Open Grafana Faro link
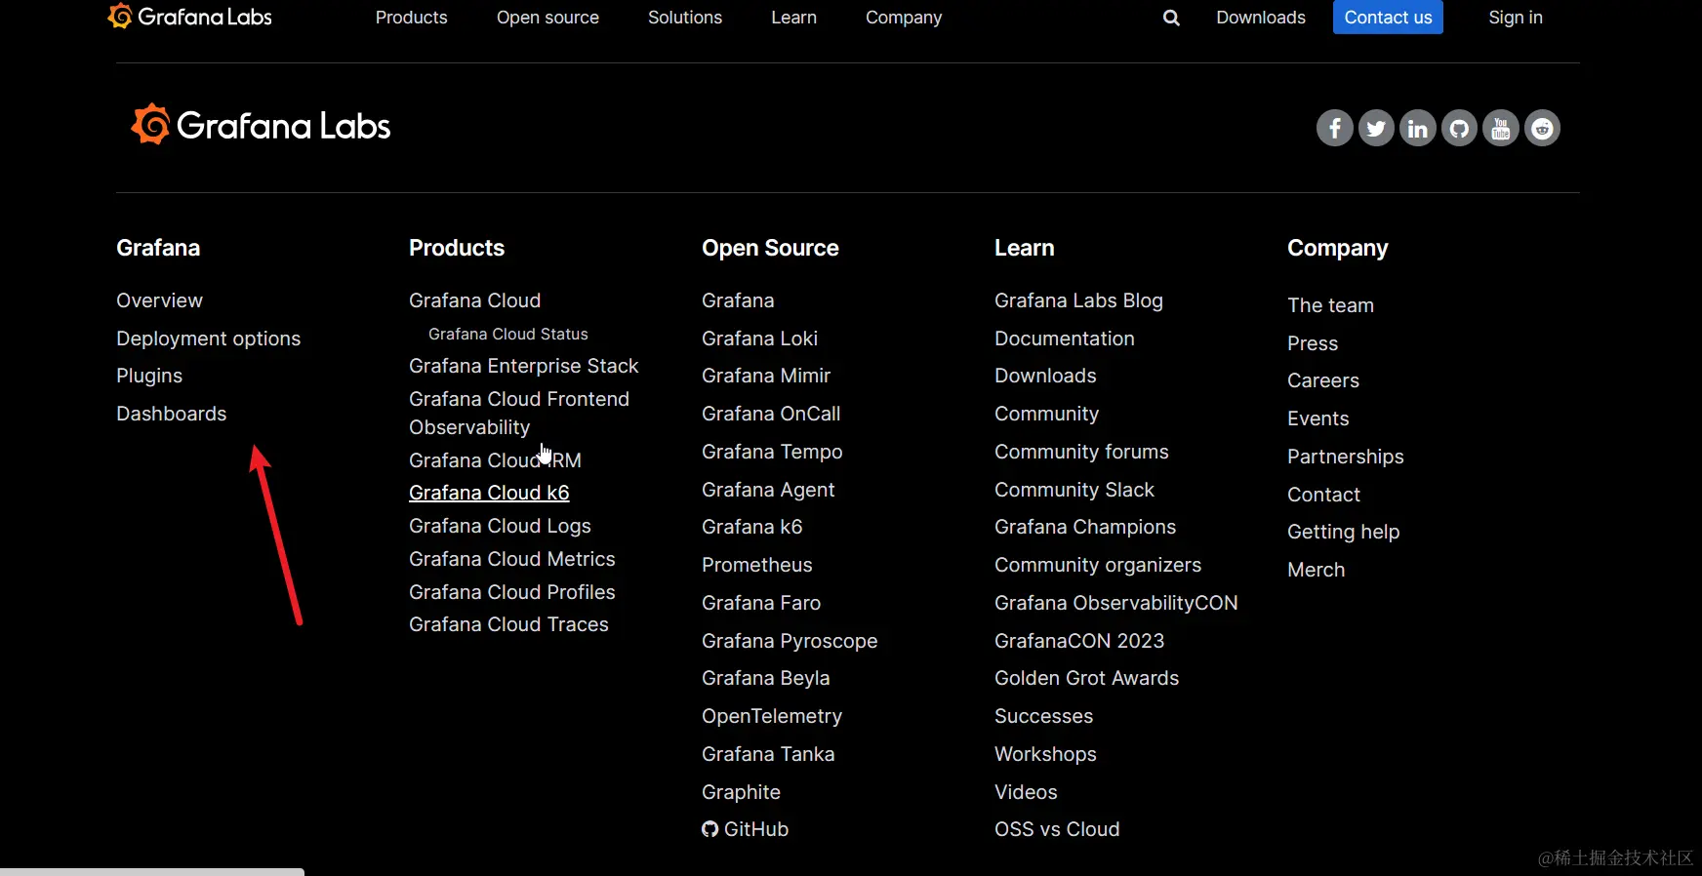 (x=761, y=603)
